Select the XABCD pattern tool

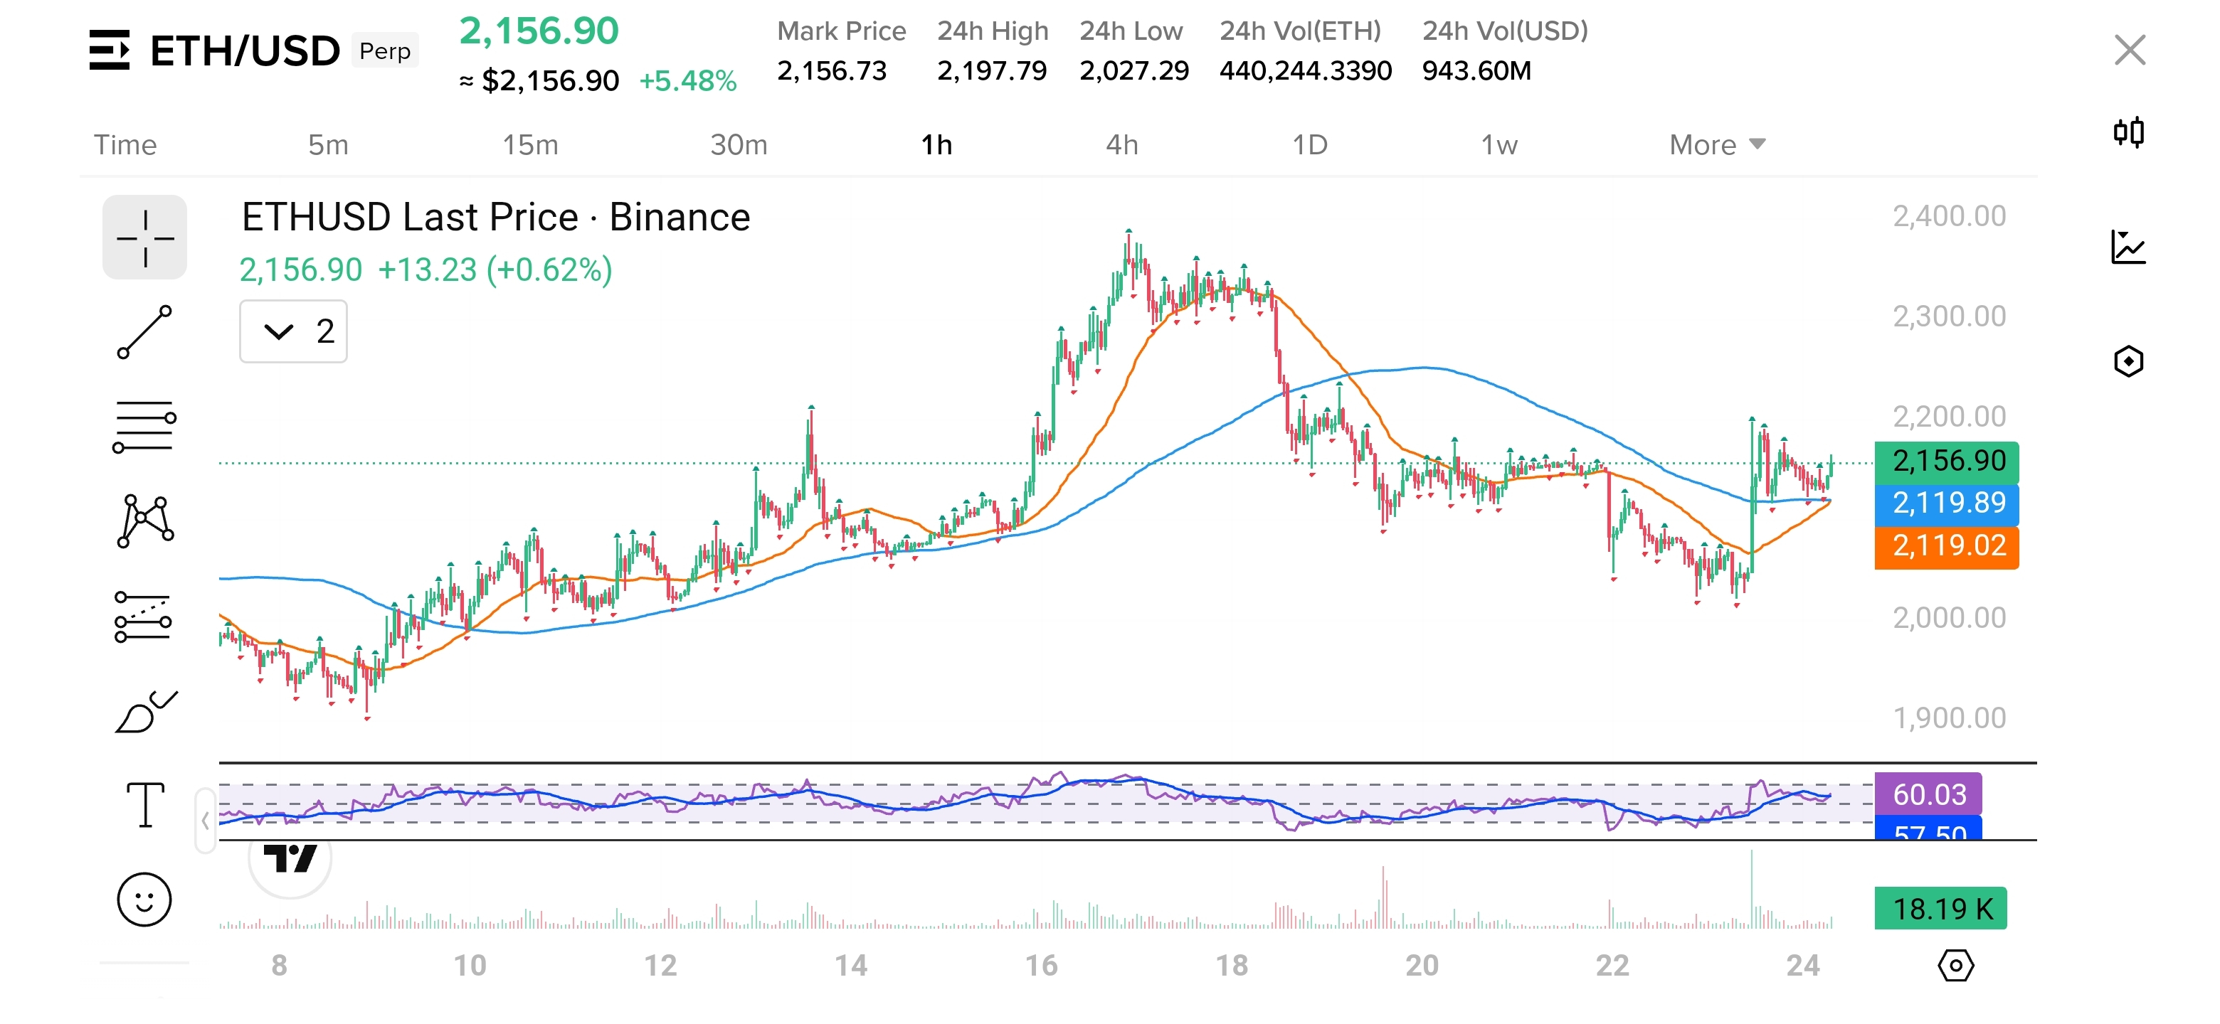click(144, 521)
